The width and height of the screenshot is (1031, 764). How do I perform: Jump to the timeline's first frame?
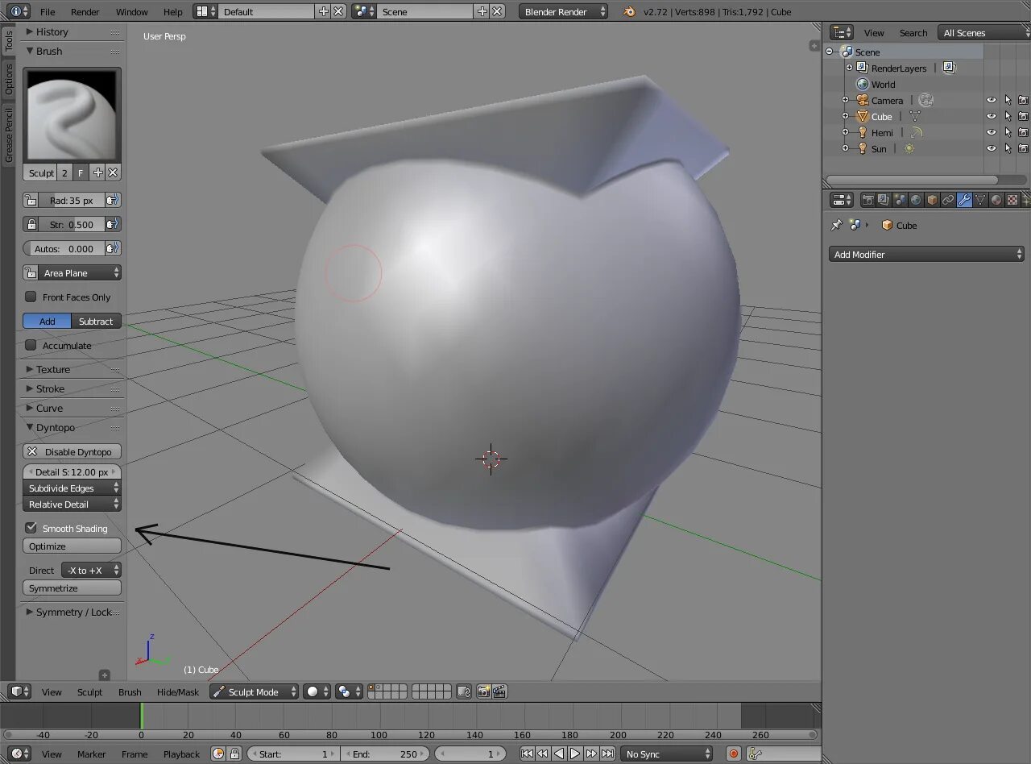[x=527, y=754]
